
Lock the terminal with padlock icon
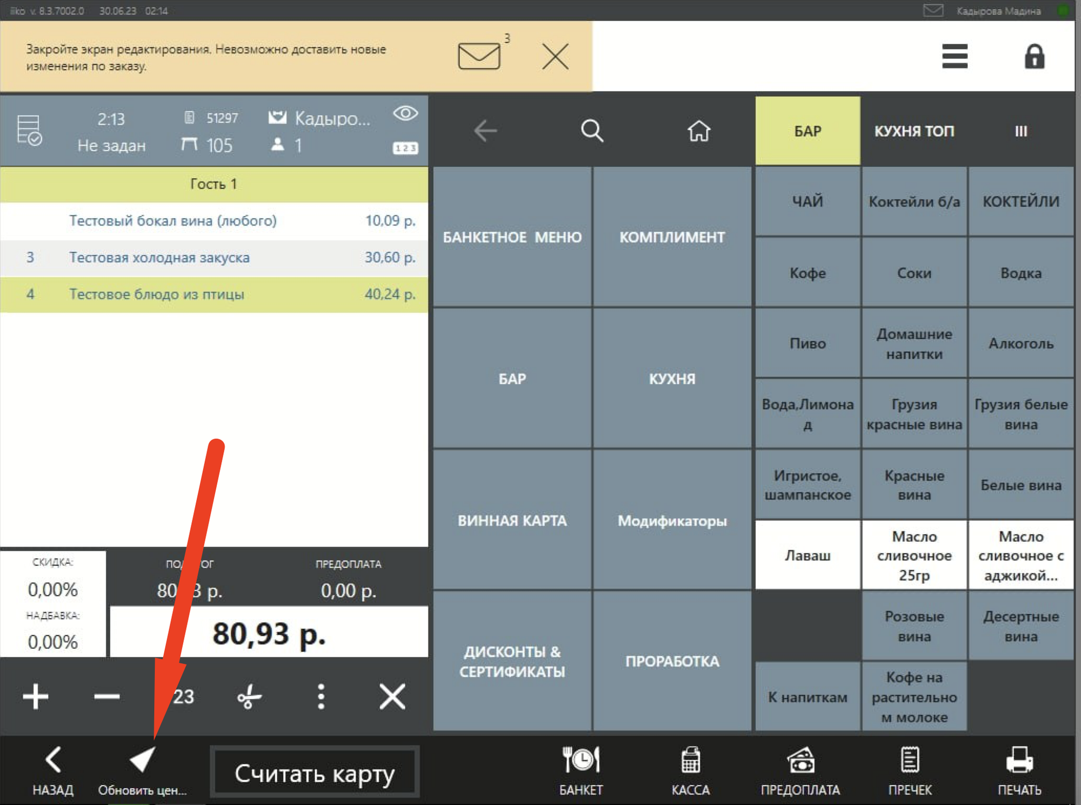click(x=1034, y=56)
